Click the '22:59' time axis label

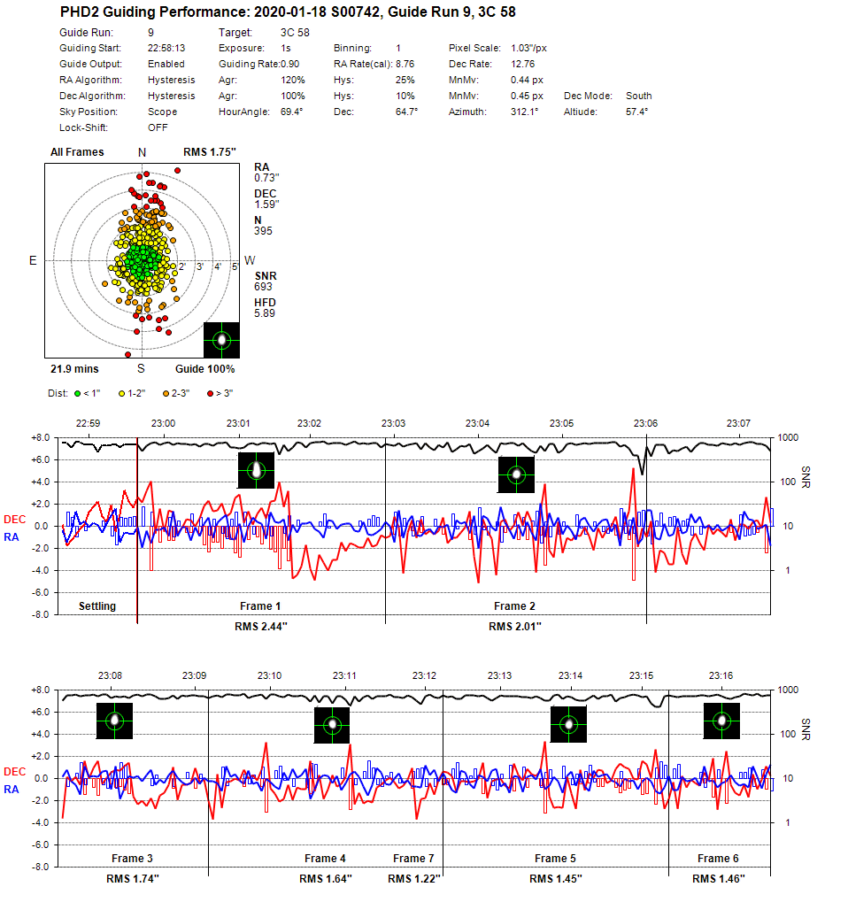point(88,424)
